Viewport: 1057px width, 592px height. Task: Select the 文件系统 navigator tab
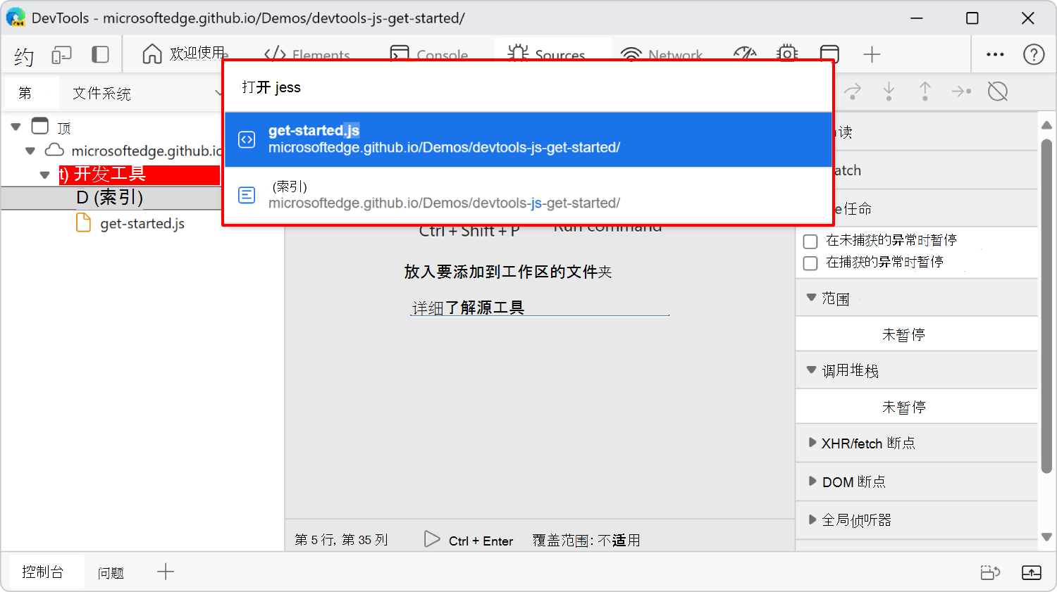(102, 93)
